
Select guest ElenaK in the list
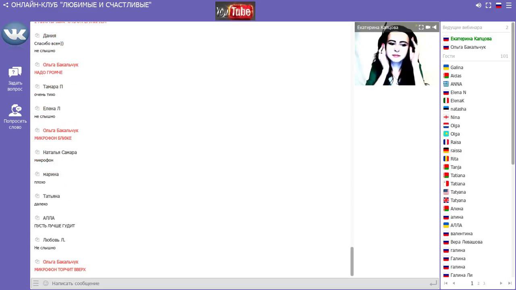tap(458, 101)
